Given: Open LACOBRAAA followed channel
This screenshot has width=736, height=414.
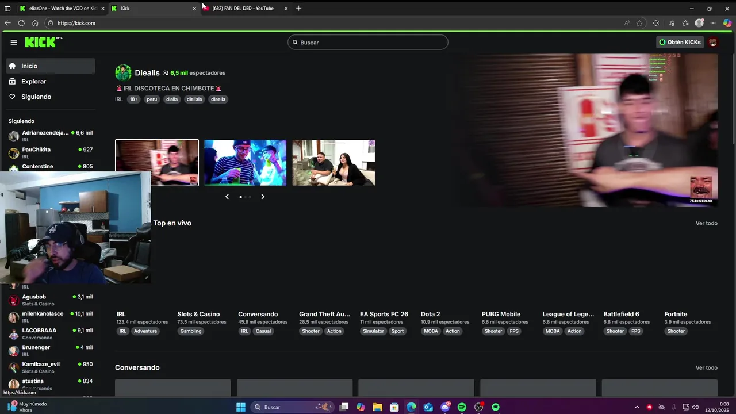Looking at the screenshot, I should click(x=51, y=333).
